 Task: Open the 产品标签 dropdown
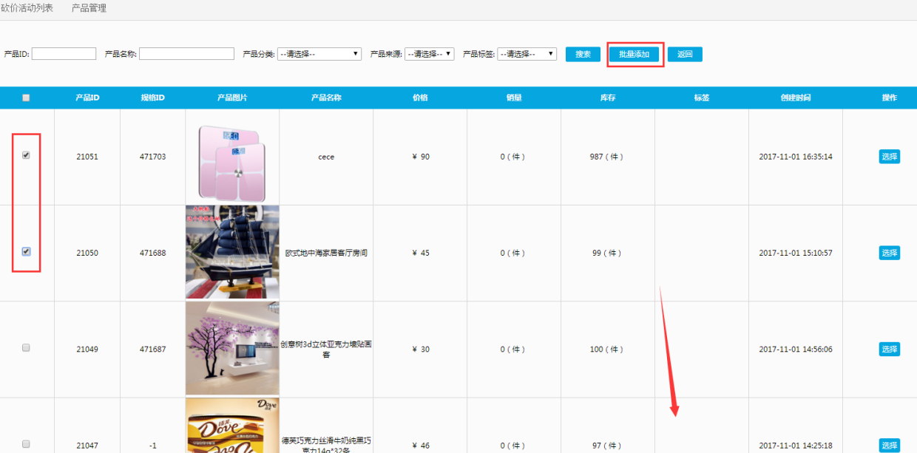[527, 54]
